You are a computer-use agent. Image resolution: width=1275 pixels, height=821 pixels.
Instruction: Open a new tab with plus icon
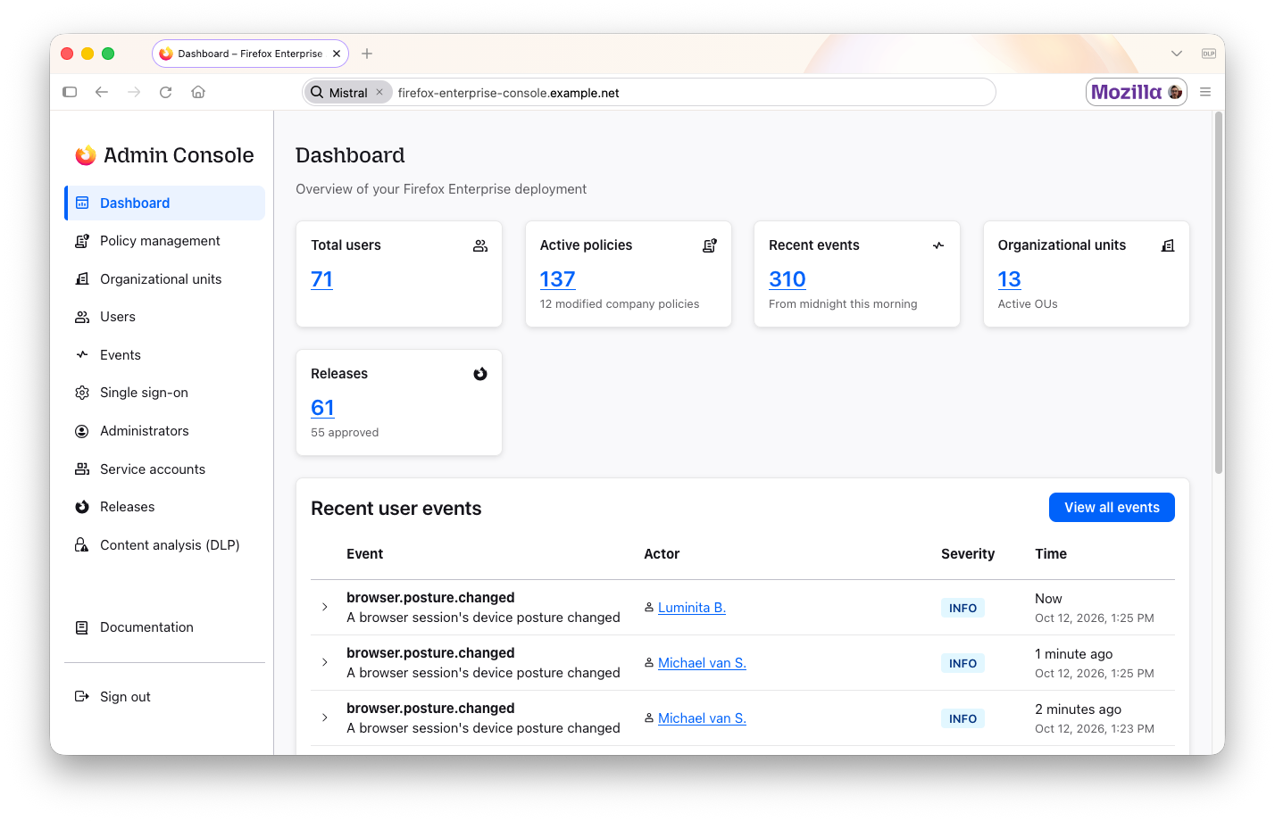(367, 54)
